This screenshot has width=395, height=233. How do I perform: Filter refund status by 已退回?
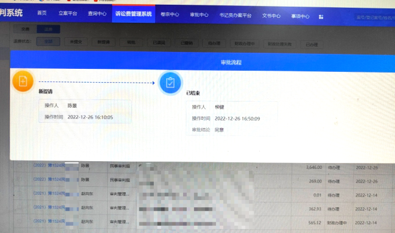[159, 43]
